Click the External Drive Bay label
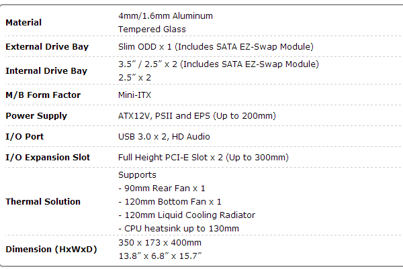This screenshot has height=269, width=403. coord(47,47)
